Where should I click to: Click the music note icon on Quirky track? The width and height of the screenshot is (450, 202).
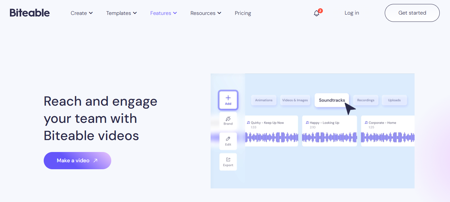249,123
